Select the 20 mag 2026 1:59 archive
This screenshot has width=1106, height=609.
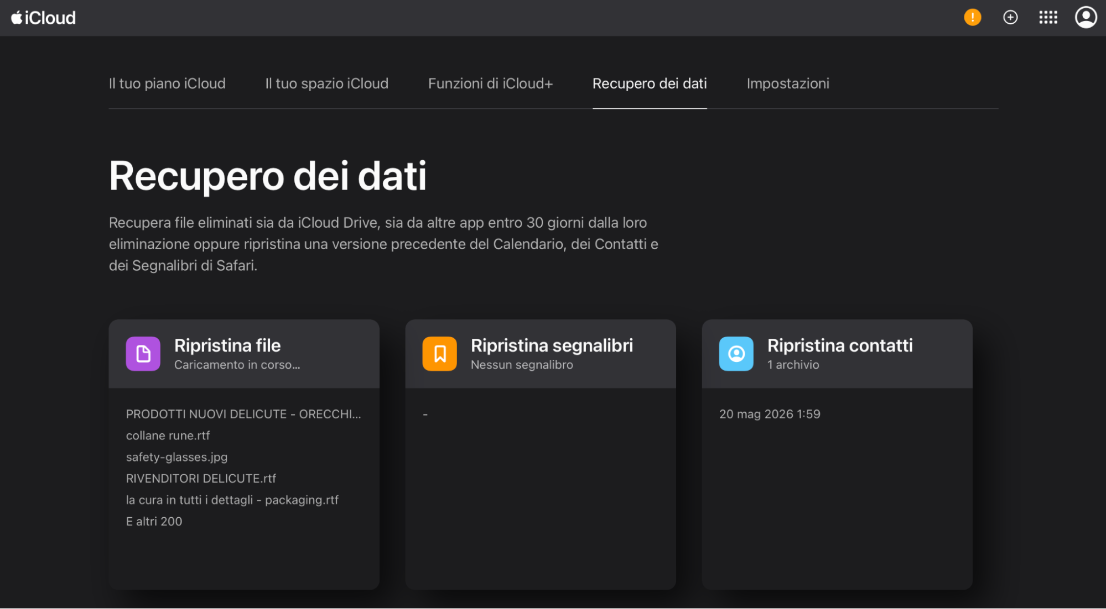pyautogui.click(x=770, y=414)
